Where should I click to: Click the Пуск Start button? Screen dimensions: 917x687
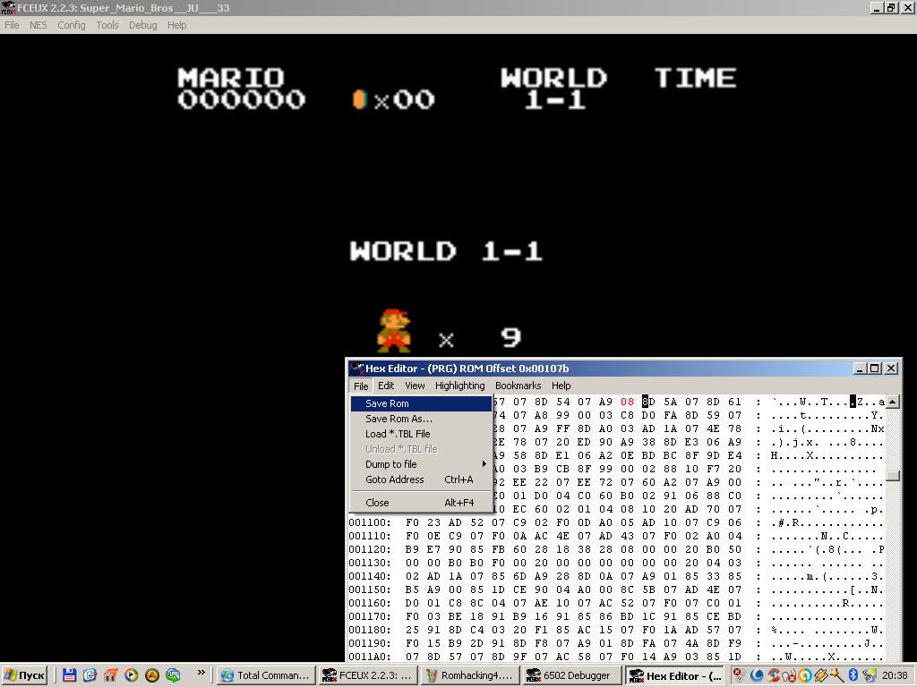pos(24,675)
